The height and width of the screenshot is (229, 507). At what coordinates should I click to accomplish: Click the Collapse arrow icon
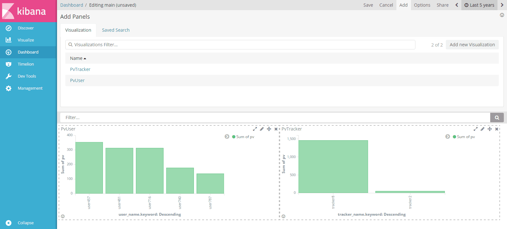[9, 223]
